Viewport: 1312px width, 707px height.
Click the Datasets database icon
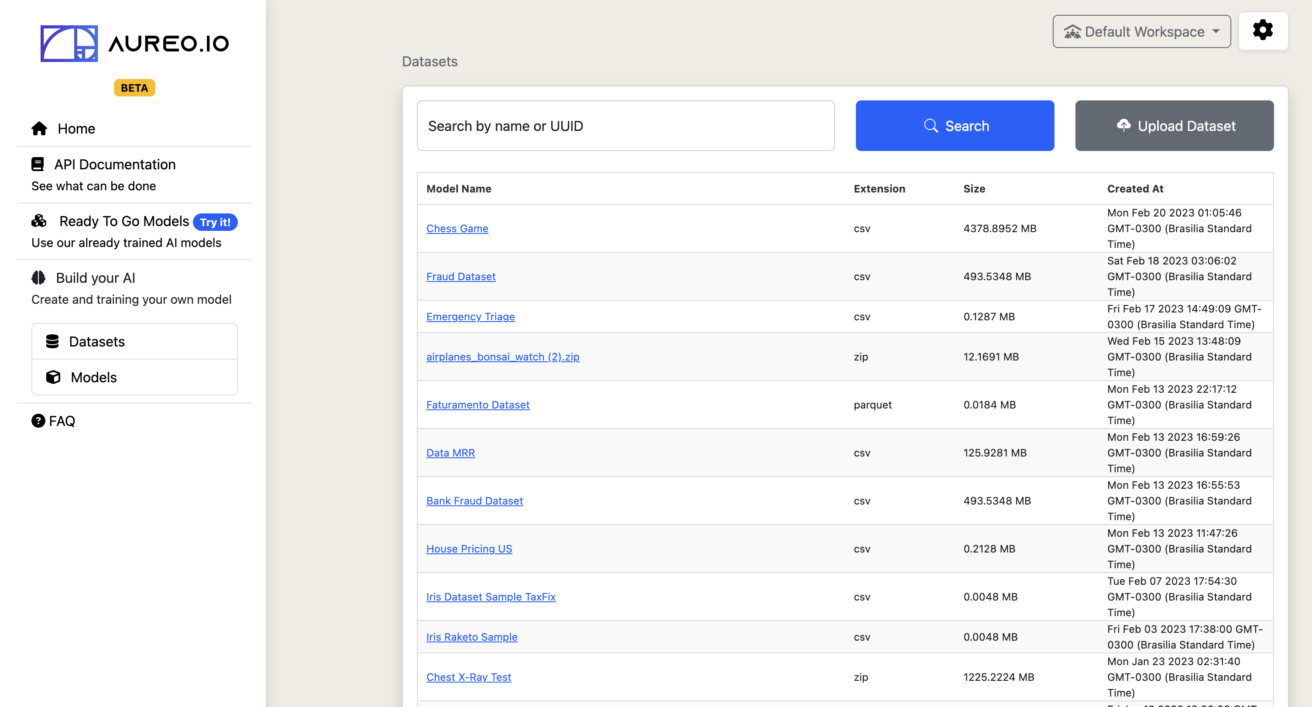click(52, 341)
